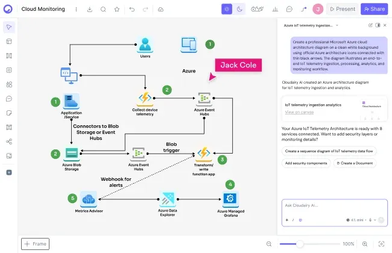Select the Users node on canvas
The width and height of the screenshot is (392, 253).
pos(145,48)
